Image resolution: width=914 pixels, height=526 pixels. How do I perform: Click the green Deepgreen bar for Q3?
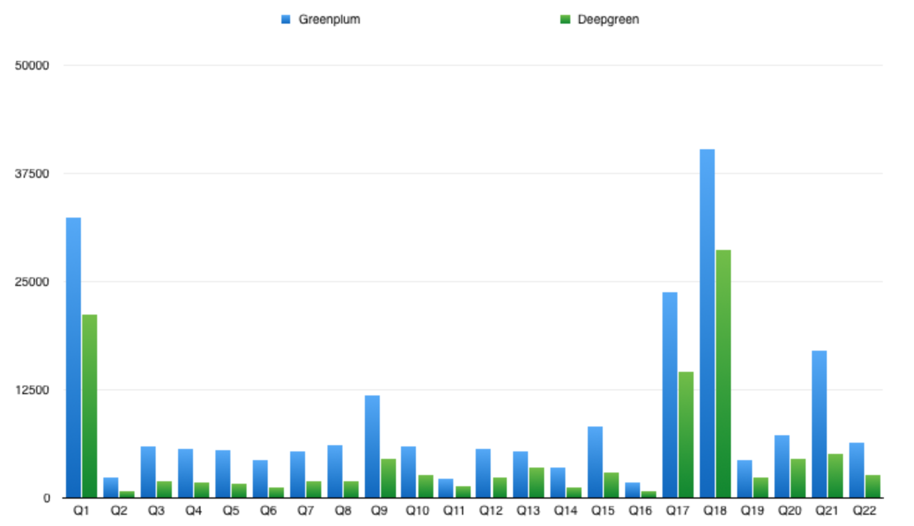coord(164,489)
